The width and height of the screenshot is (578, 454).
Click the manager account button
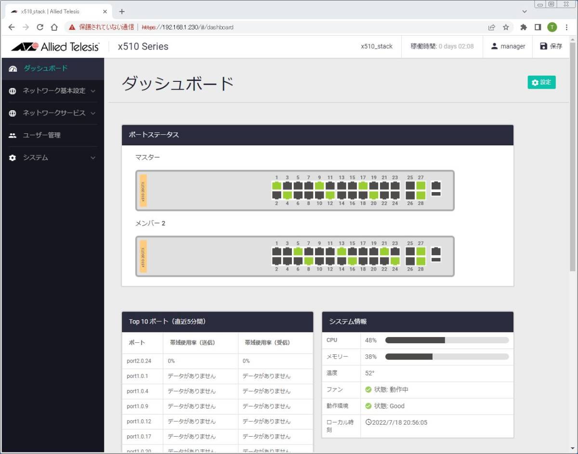[508, 46]
